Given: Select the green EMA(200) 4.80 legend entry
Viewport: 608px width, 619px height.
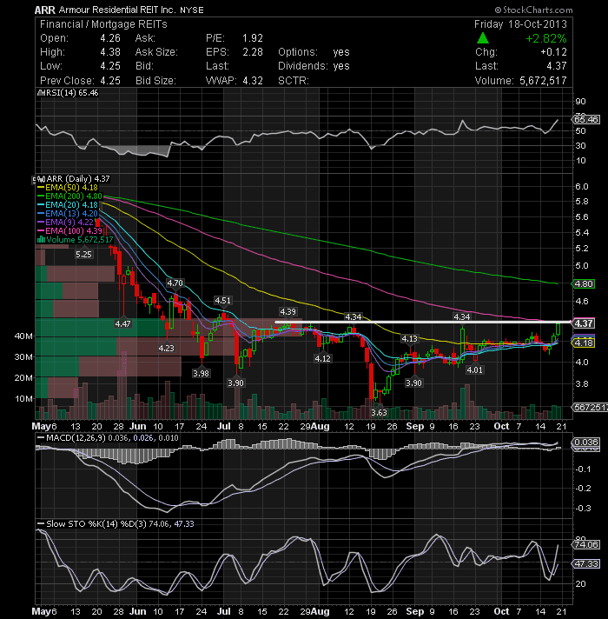Looking at the screenshot, I should tap(69, 196).
